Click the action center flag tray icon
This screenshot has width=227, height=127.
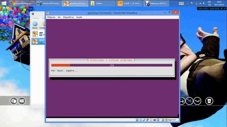pyautogui.click(x=192, y=3)
